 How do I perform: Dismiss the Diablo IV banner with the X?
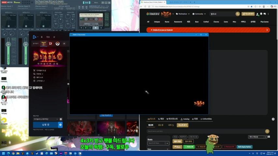pos(152,30)
